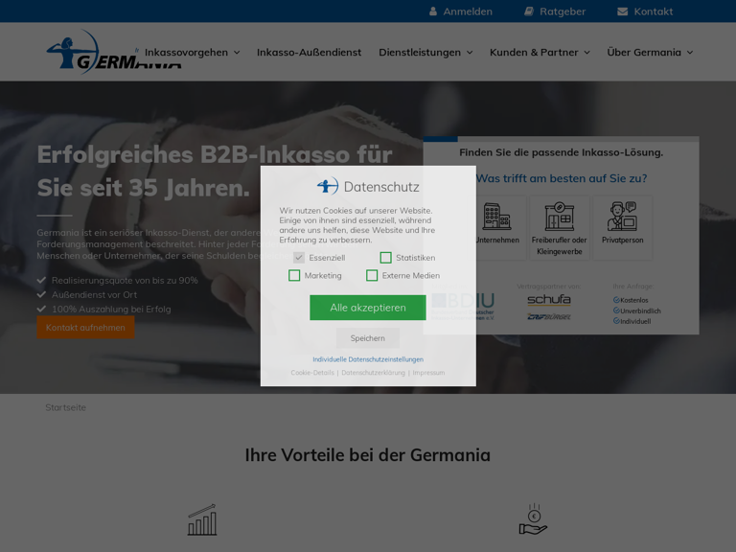Open the Dienstleistungen menu

coord(420,52)
